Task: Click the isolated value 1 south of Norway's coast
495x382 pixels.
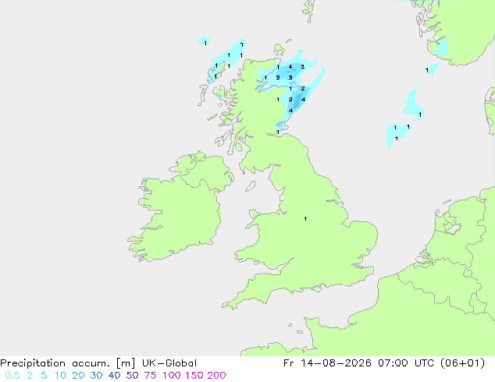Action: (x=427, y=70)
